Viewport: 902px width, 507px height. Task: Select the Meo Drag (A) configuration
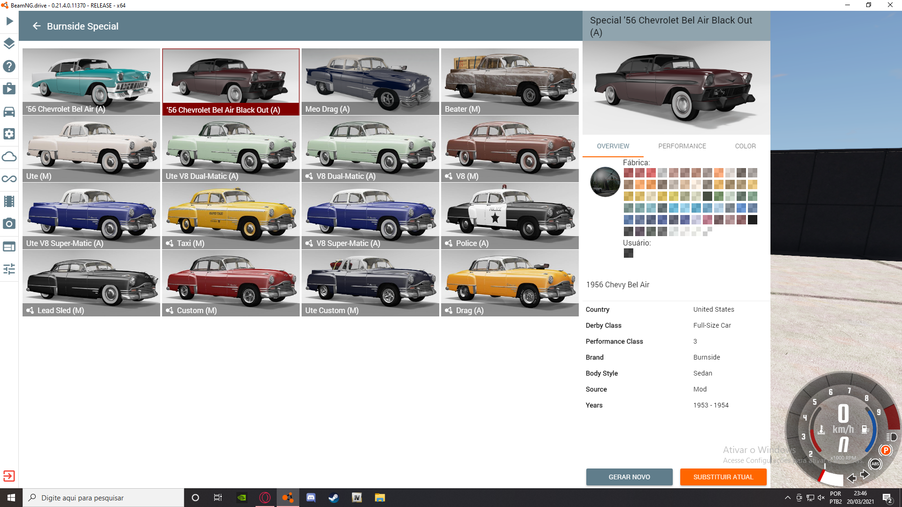tap(370, 81)
